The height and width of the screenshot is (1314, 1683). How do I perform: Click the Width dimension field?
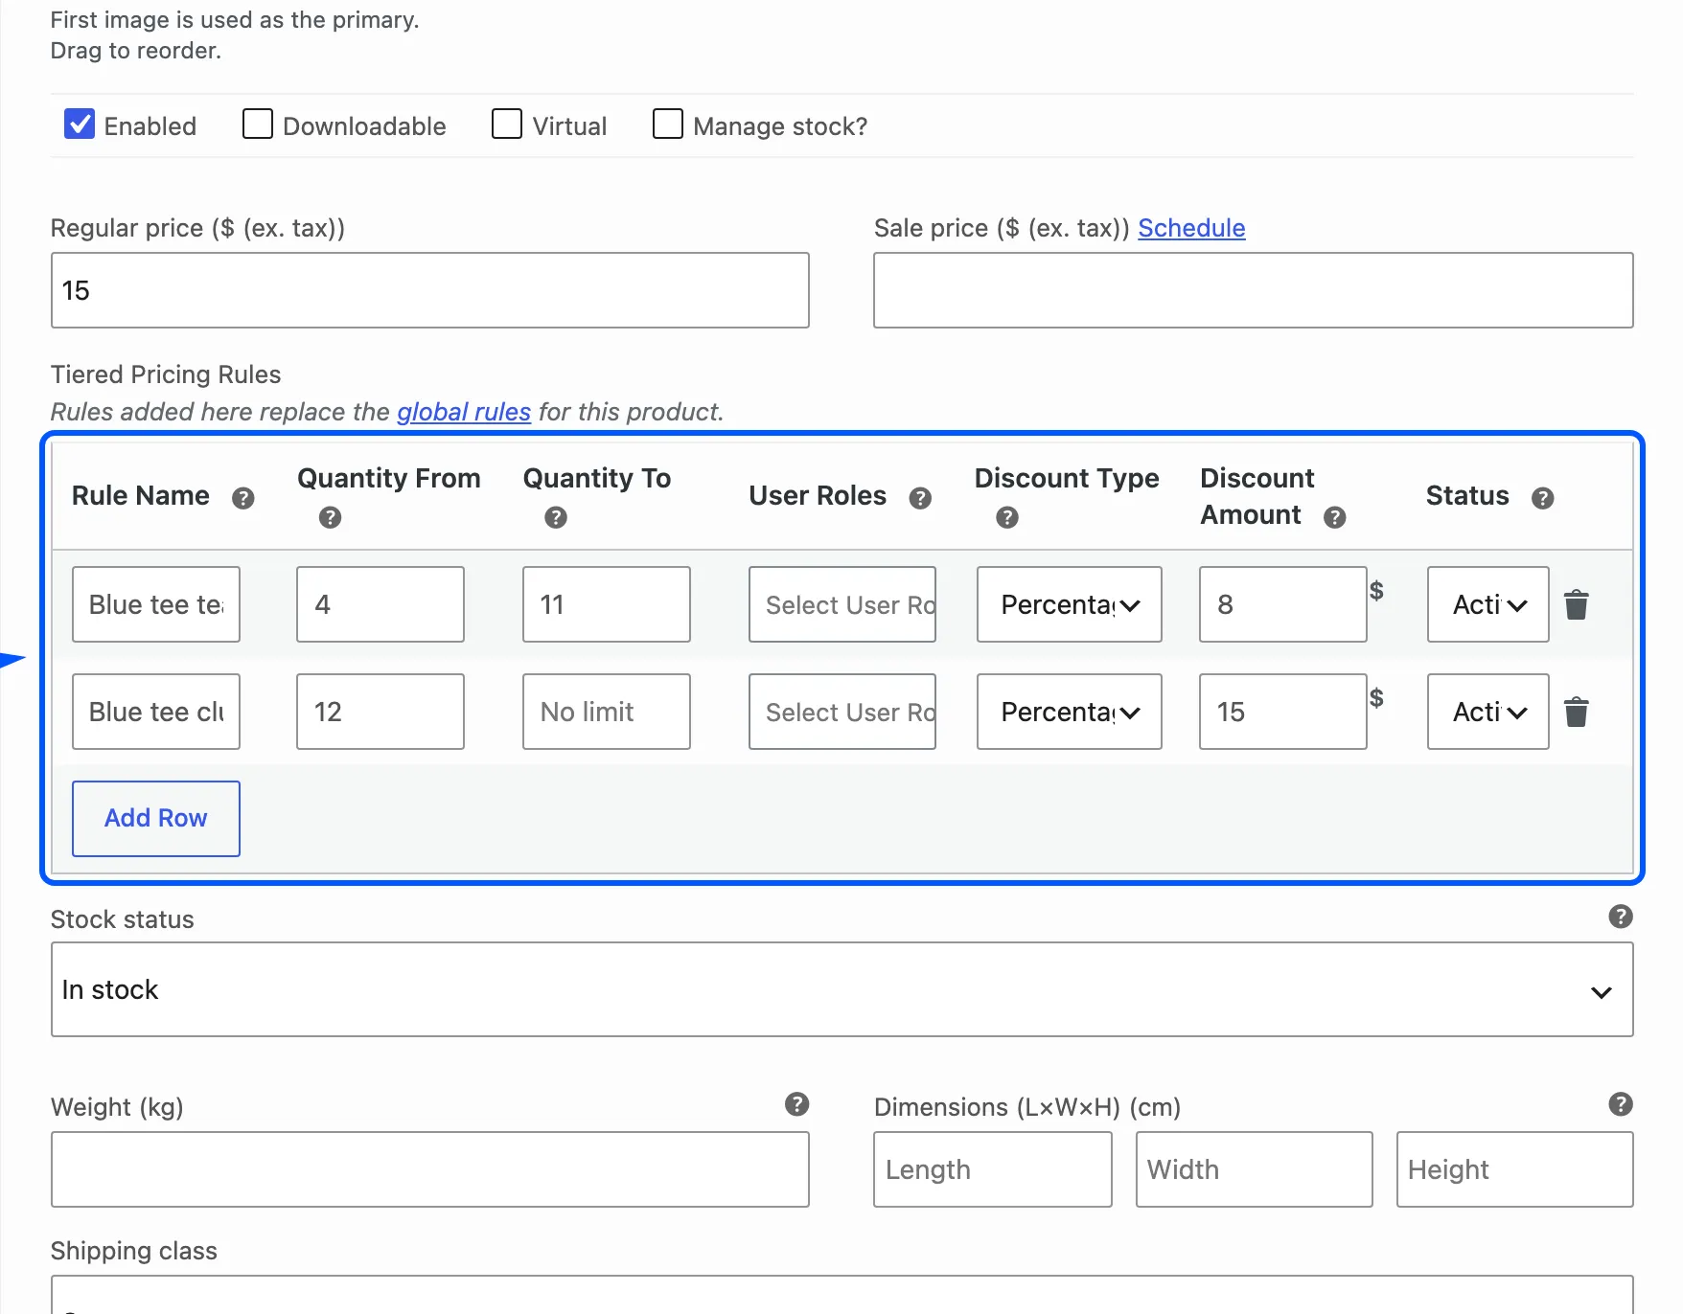point(1255,1169)
